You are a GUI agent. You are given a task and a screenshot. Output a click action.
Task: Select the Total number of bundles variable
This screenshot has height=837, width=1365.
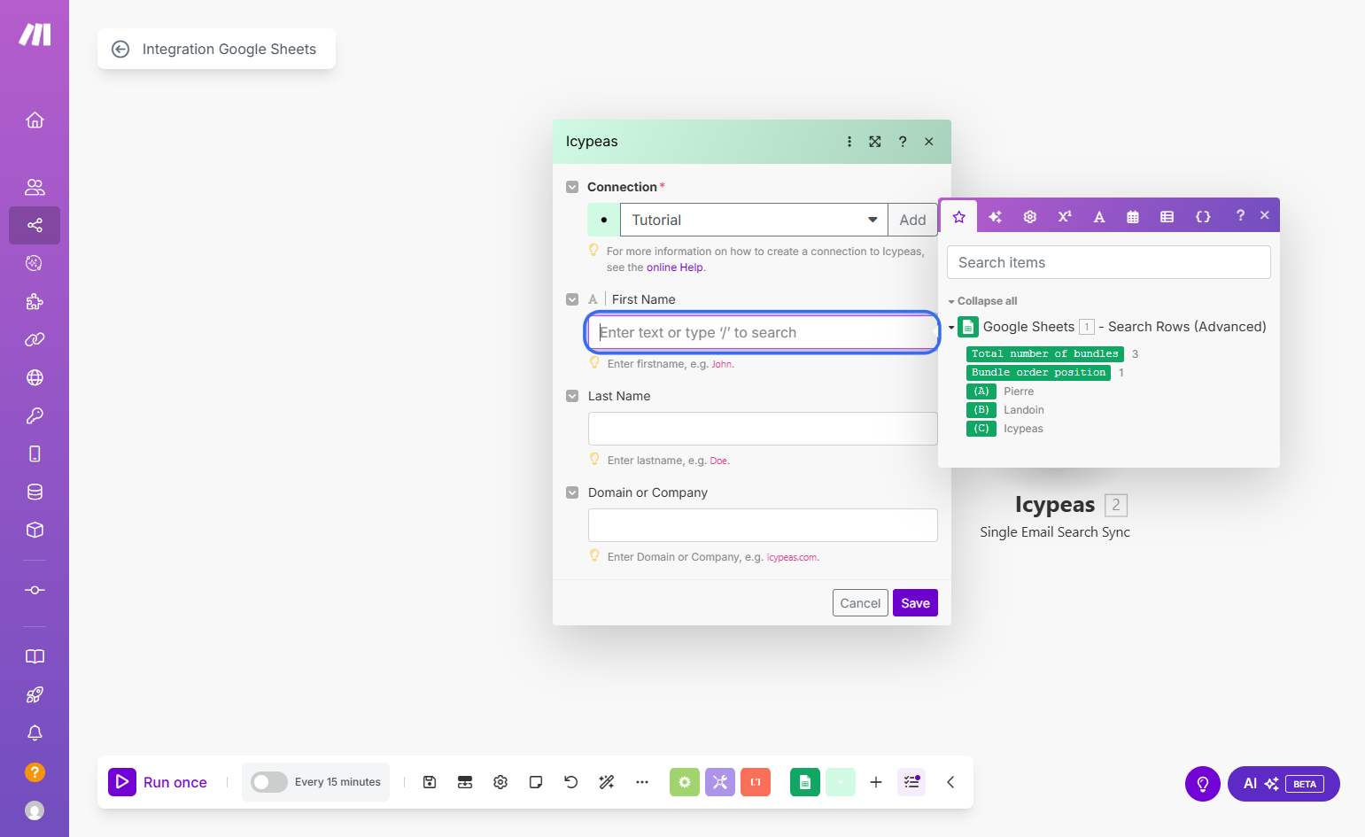coord(1045,354)
